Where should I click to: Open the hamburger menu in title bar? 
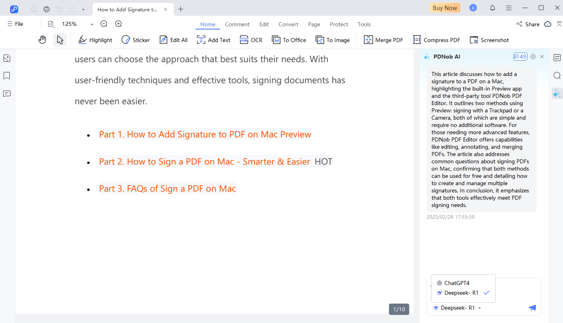click(509, 8)
